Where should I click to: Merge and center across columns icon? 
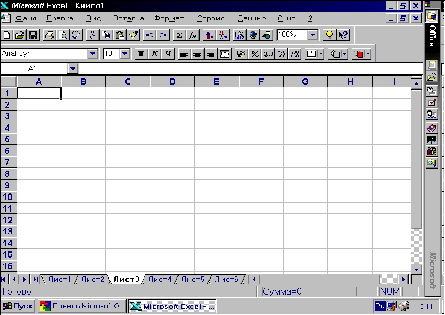click(x=224, y=54)
